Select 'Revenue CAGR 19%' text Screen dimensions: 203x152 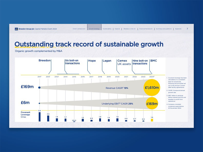click(x=117, y=88)
